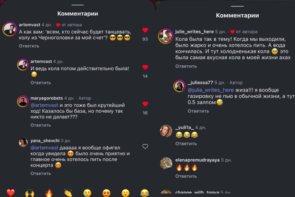295x197 pixels.
Task: Select the raised hands emoji reaction
Action: point(30,193)
